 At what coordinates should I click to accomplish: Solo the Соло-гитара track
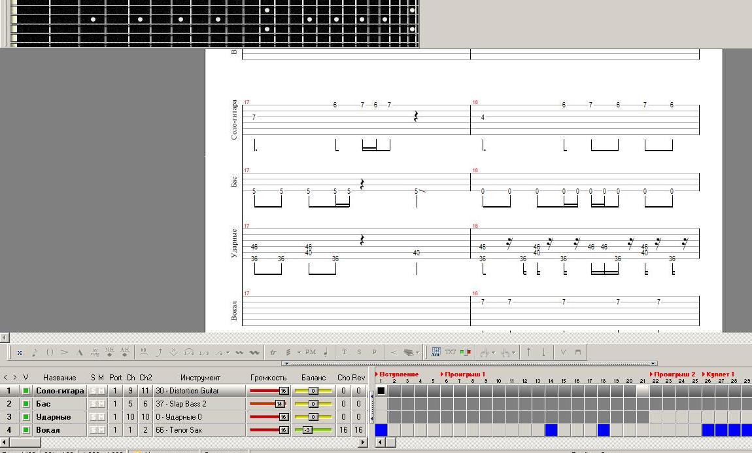click(93, 391)
